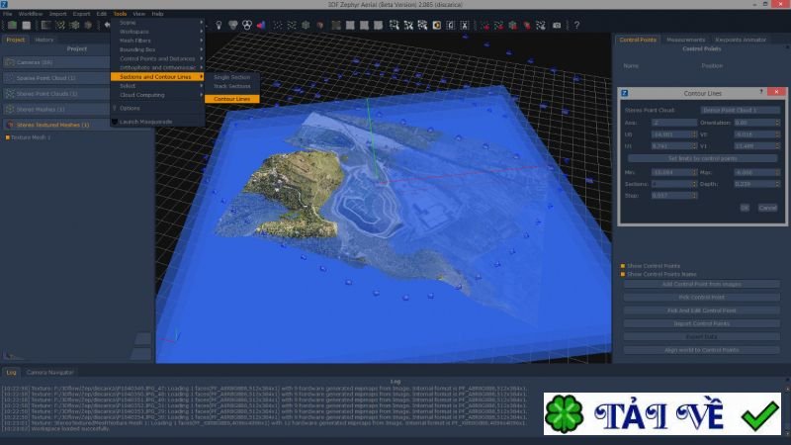Open the Axis dropdown in Contour Lines
Screen dimensions: 791x445
click(x=674, y=123)
